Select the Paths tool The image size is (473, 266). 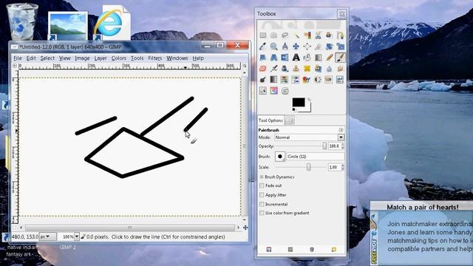click(x=340, y=35)
